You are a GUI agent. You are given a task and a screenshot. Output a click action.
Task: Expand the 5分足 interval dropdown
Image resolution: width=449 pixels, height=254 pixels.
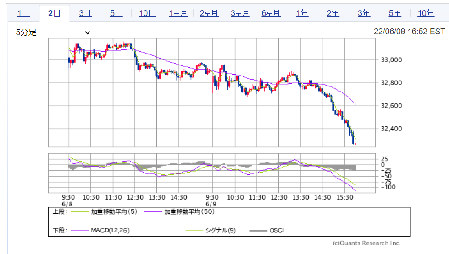pyautogui.click(x=53, y=32)
